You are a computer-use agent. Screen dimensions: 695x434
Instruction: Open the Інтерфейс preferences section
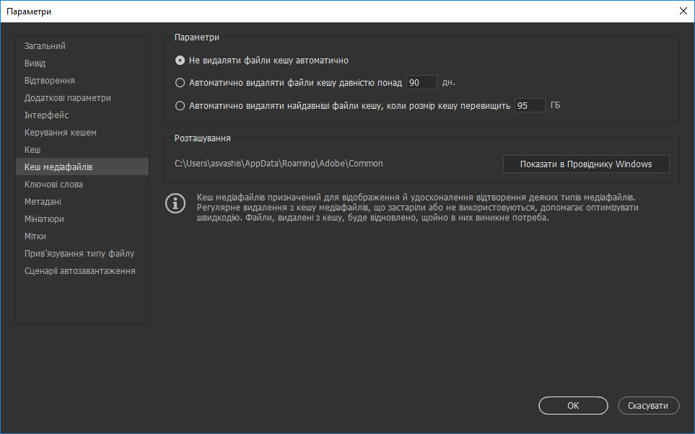coord(82,115)
